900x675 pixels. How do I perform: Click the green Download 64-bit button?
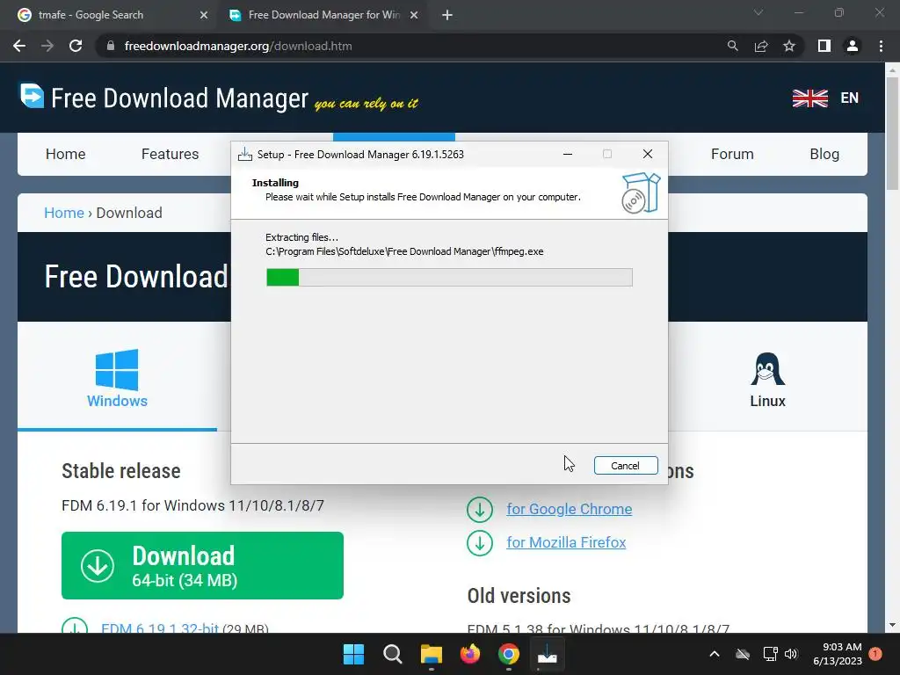203,565
